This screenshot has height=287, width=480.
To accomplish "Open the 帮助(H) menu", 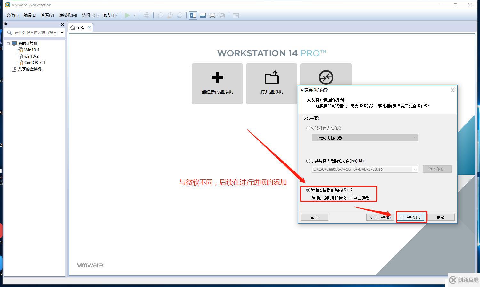I will pyautogui.click(x=110, y=15).
